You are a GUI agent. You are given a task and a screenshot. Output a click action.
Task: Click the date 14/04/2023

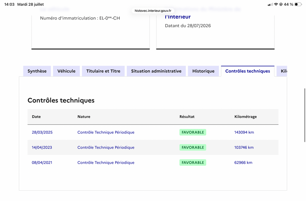(42, 147)
